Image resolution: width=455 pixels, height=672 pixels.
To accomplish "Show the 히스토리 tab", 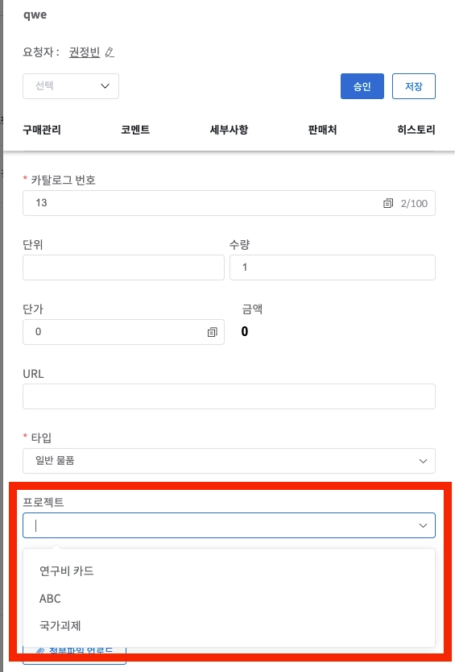I will 416,130.
